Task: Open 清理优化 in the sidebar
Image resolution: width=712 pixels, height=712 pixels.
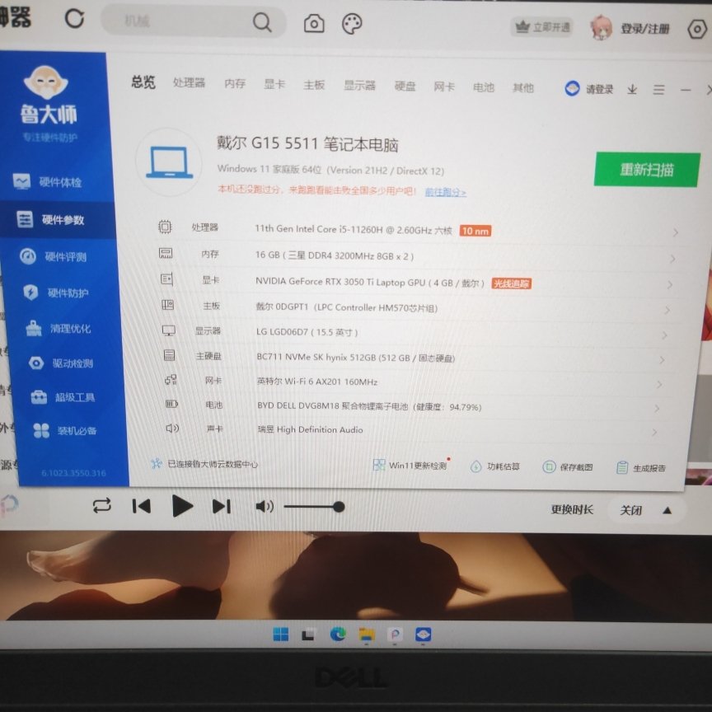Action: click(59, 328)
